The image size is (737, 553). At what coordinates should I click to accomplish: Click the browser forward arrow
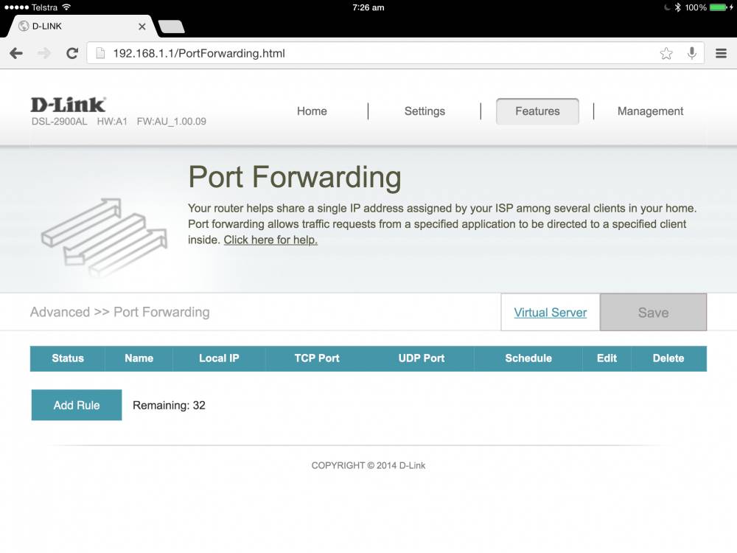point(44,53)
